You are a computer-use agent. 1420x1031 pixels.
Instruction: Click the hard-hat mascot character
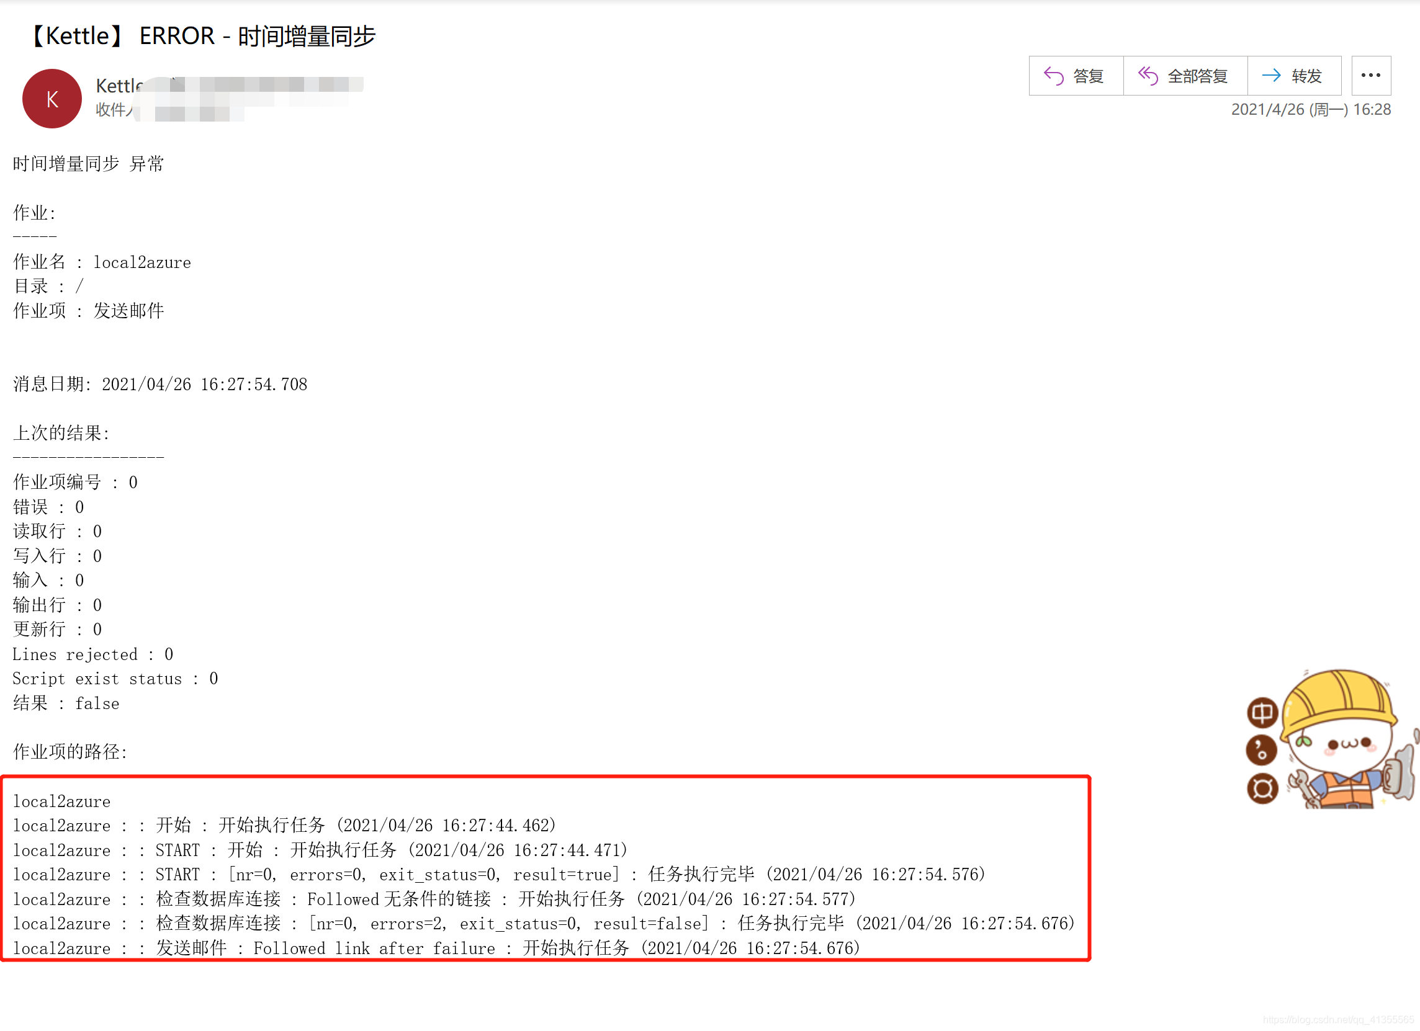coord(1346,739)
